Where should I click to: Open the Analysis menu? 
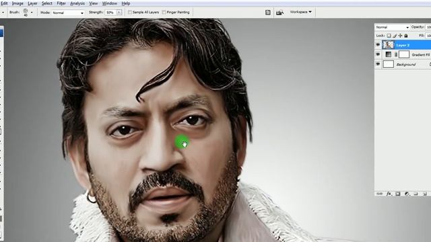[77, 3]
